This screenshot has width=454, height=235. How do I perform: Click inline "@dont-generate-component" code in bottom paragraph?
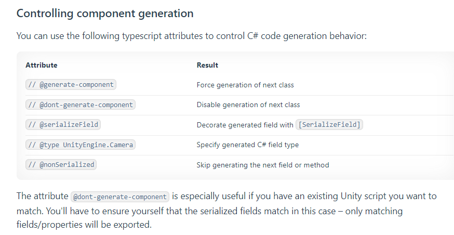click(x=120, y=197)
